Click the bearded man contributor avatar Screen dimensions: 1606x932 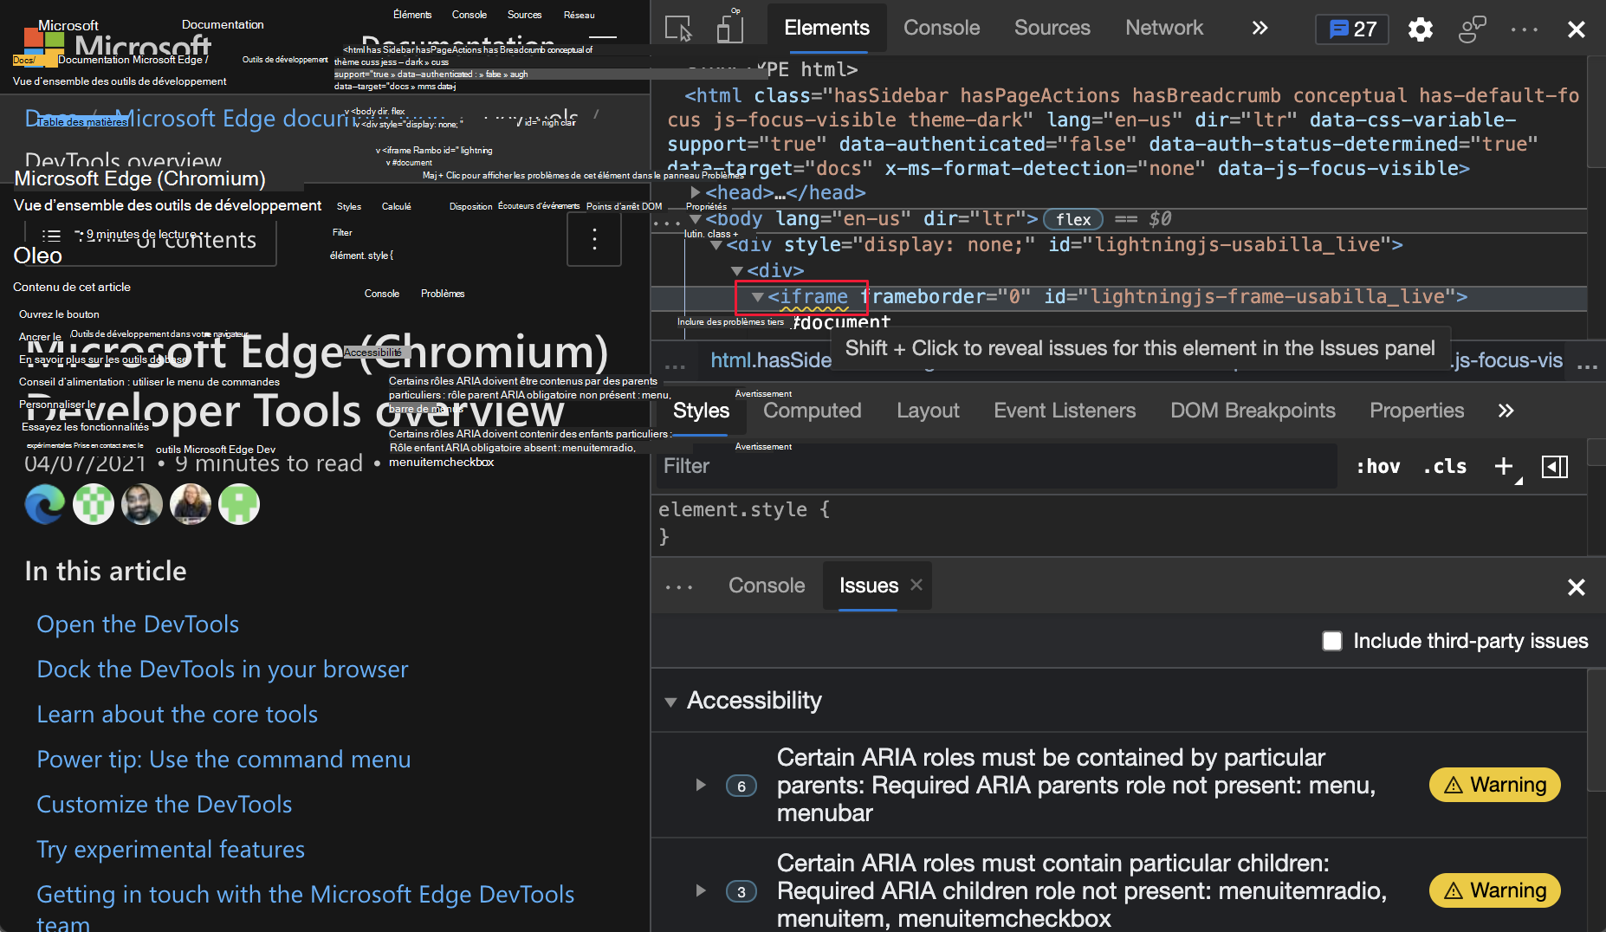click(142, 504)
